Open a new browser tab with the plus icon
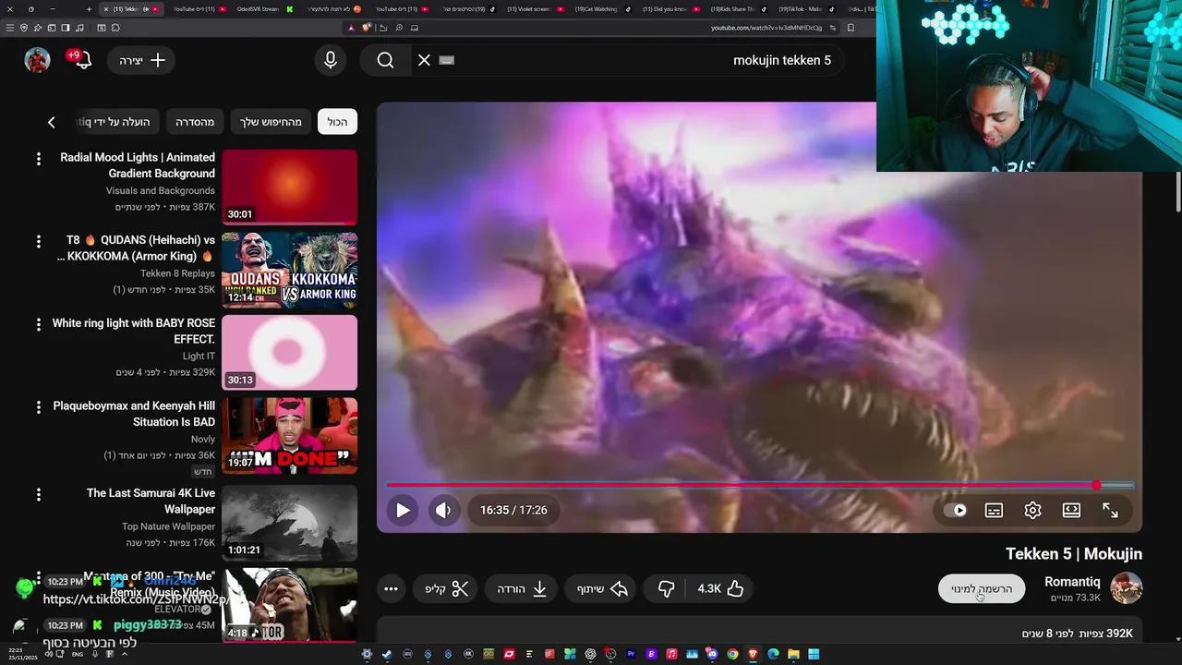Viewport: 1182px width, 665px height. coord(89,9)
